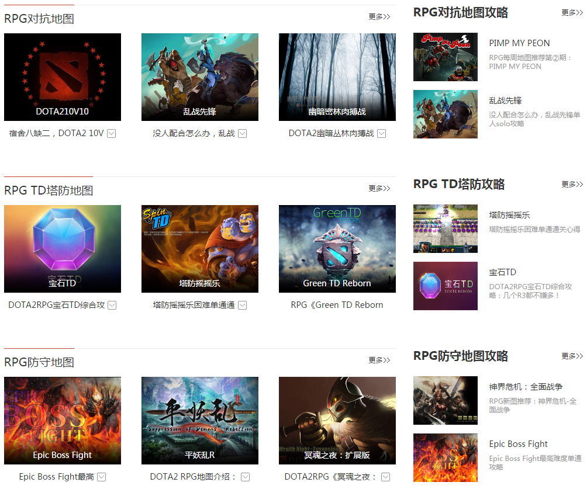The height and width of the screenshot is (496, 587).
Task: Open the Epic Boss Fight title in RPG防守地图攻略
Action: click(519, 444)
